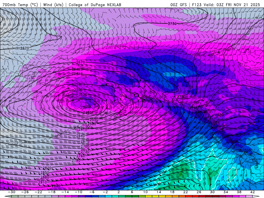
Task: Click the 3030 height contour label
Action: click(x=248, y=150)
